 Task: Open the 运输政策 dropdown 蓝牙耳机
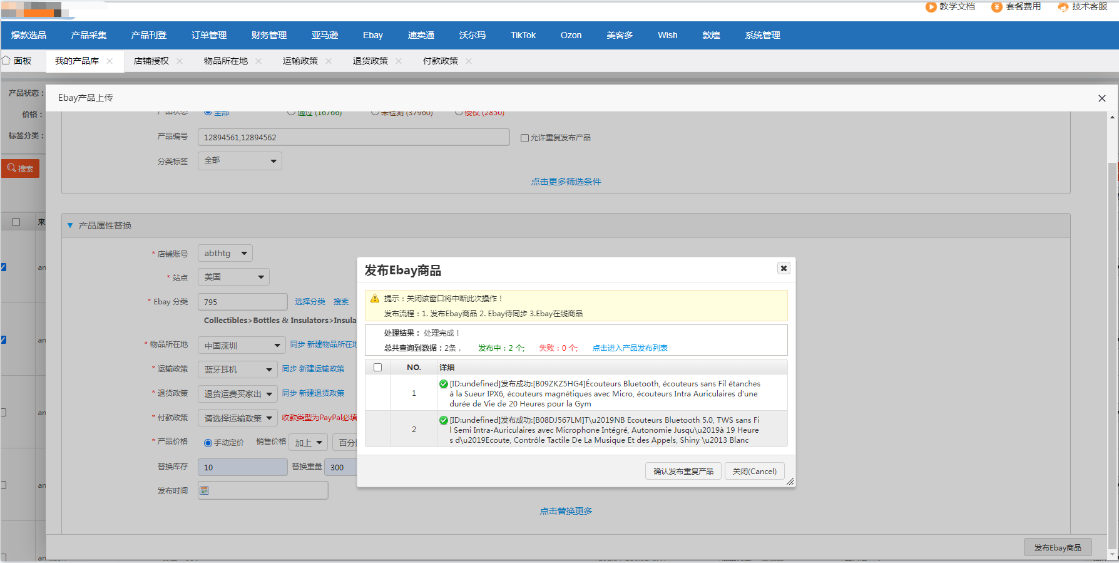coord(237,369)
